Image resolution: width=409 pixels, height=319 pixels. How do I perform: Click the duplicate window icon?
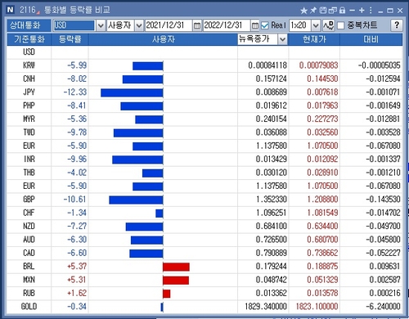tap(332, 11)
